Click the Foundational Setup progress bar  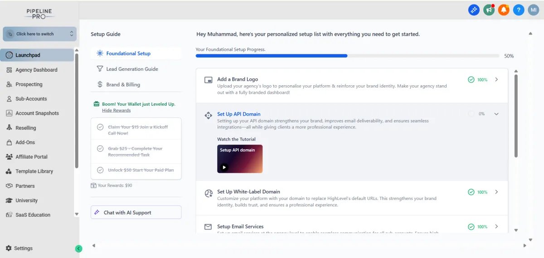tap(348, 56)
